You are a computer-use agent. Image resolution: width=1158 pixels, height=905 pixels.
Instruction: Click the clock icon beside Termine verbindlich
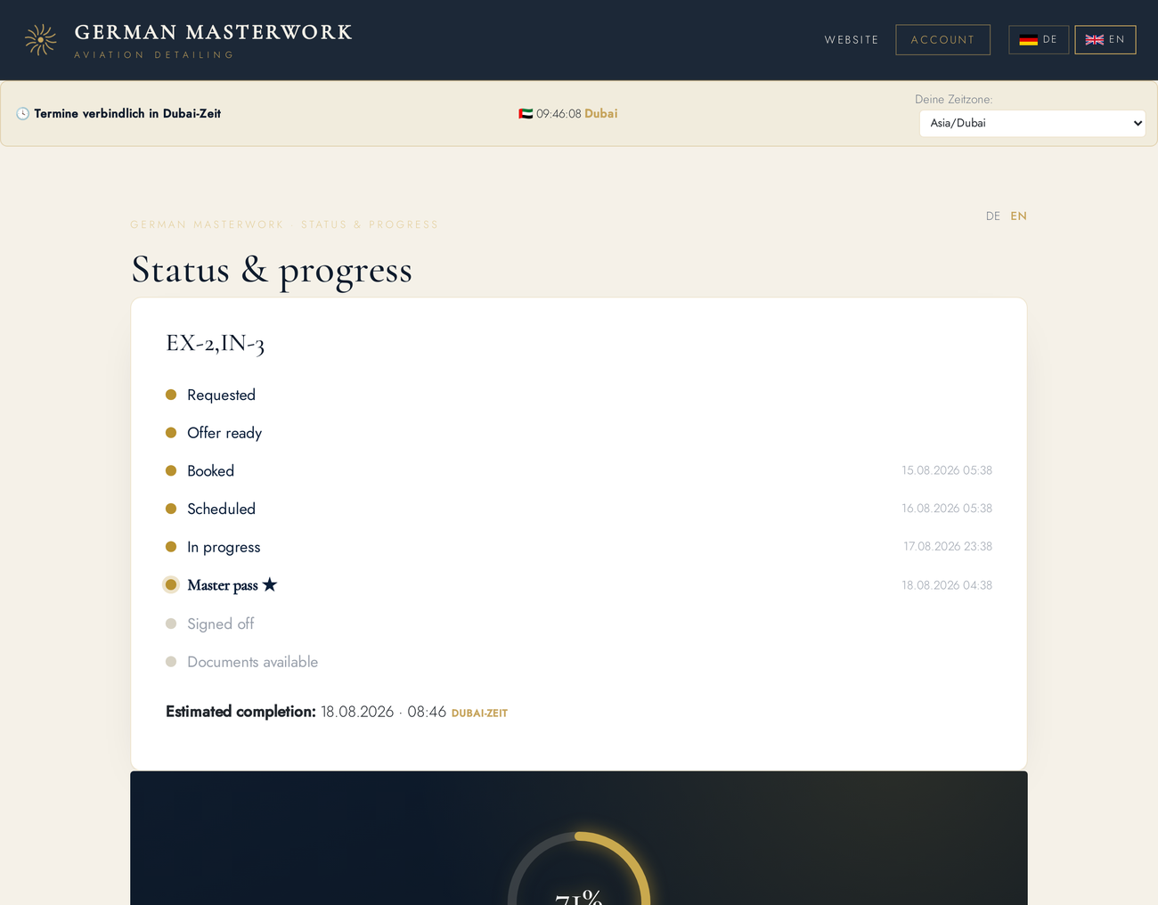23,114
